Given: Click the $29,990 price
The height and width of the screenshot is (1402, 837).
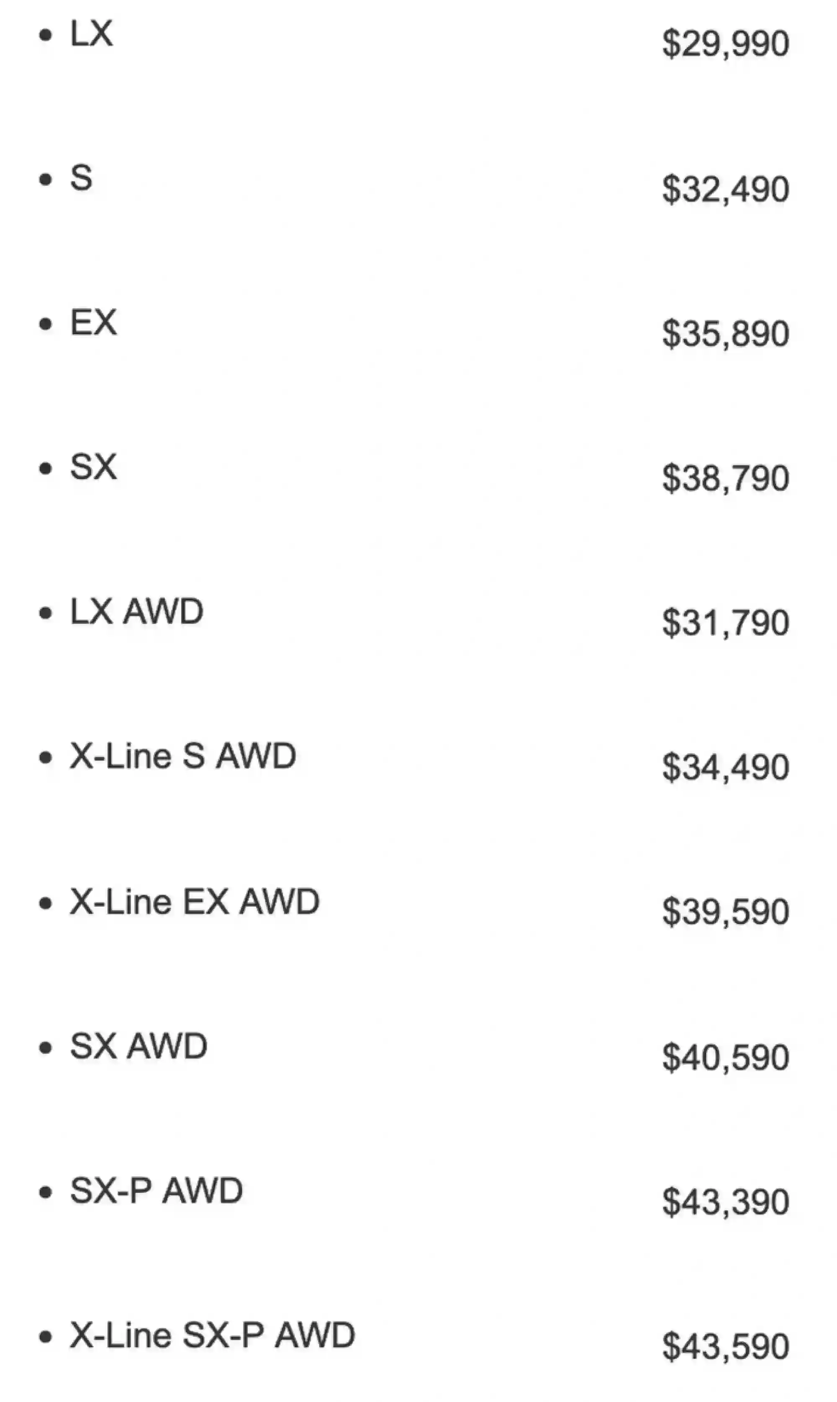Looking at the screenshot, I should coord(725,44).
